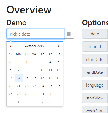Open the date option button
Screen dimensions: 108x113
point(95,34)
